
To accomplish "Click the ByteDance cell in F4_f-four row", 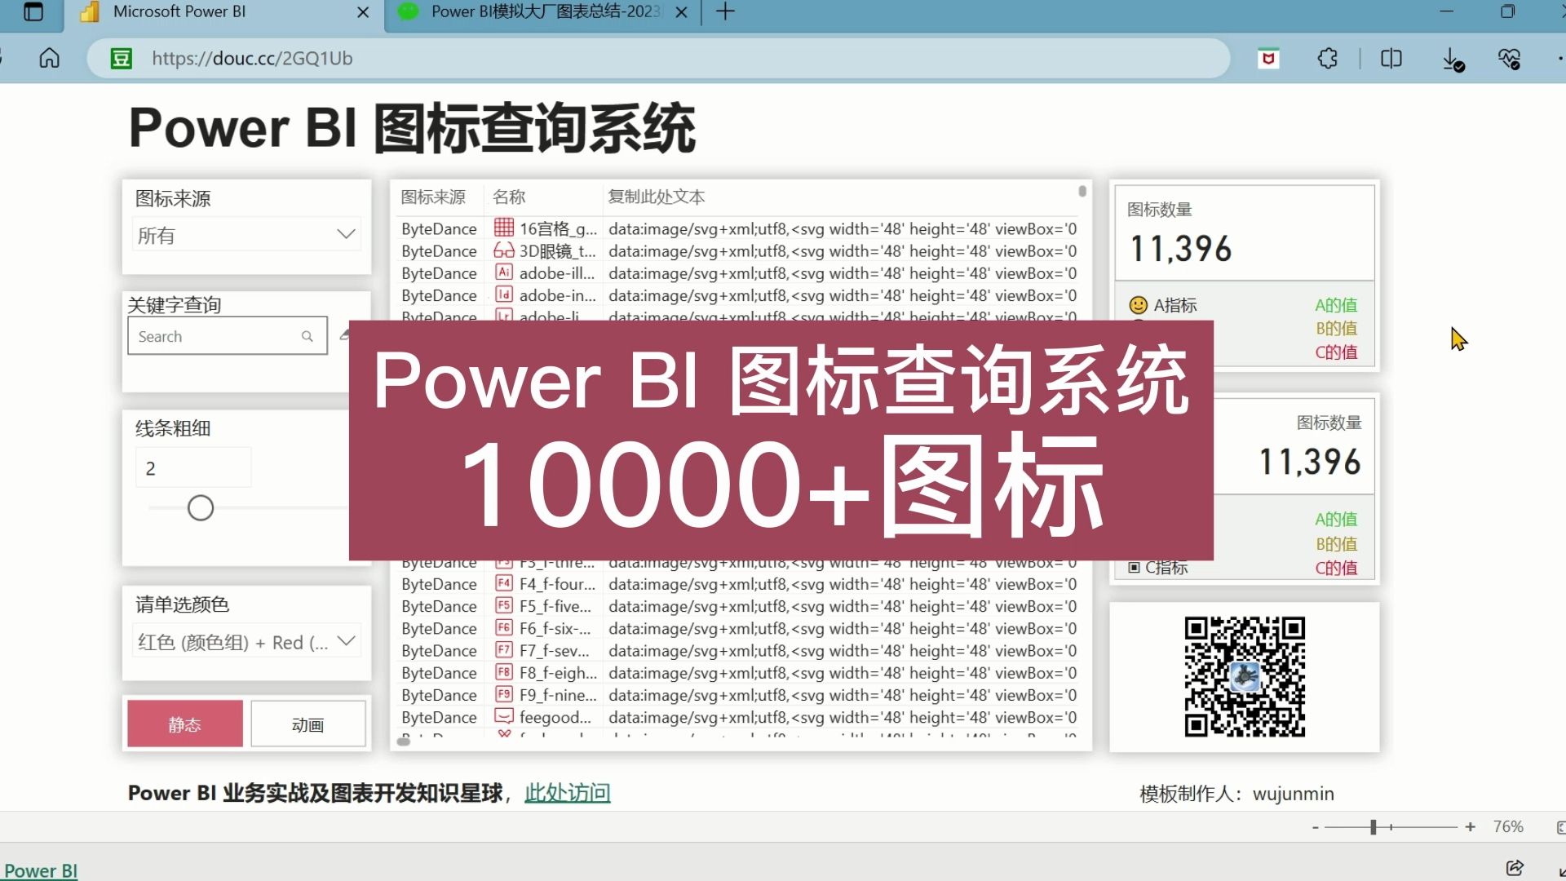I will 439,584.
